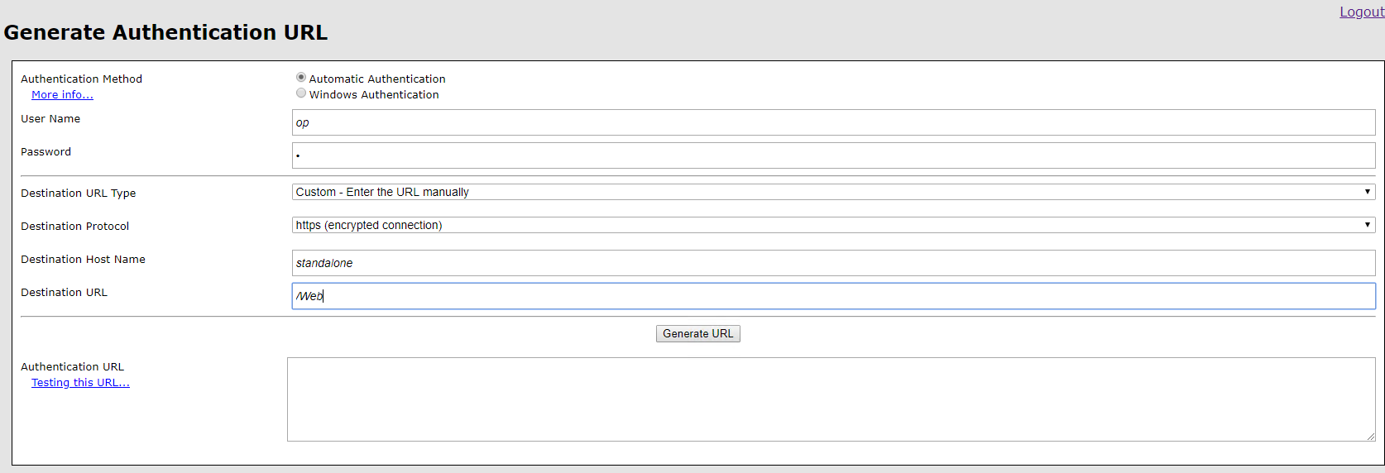
Task: Click the Destination URL Type label
Action: point(78,193)
